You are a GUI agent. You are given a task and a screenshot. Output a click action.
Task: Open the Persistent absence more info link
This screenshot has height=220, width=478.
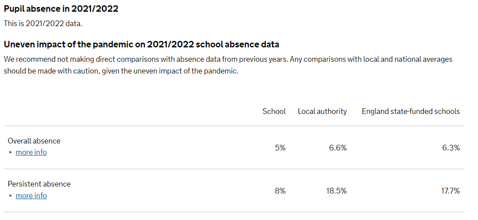pyautogui.click(x=31, y=196)
